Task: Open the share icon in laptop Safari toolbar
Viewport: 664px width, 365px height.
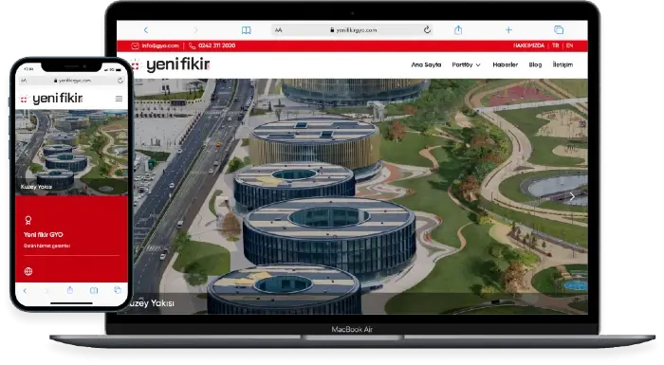Action: coord(458,29)
